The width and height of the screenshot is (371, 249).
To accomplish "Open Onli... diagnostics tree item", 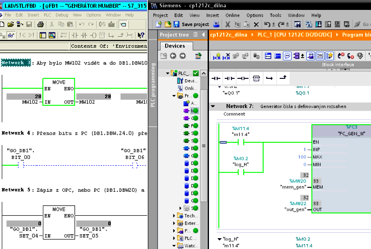I will tap(187, 88).
